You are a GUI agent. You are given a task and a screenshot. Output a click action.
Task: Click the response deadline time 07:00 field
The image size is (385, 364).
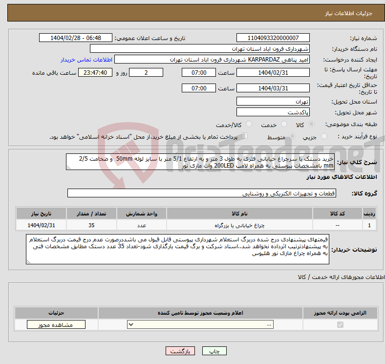[x=199, y=72]
